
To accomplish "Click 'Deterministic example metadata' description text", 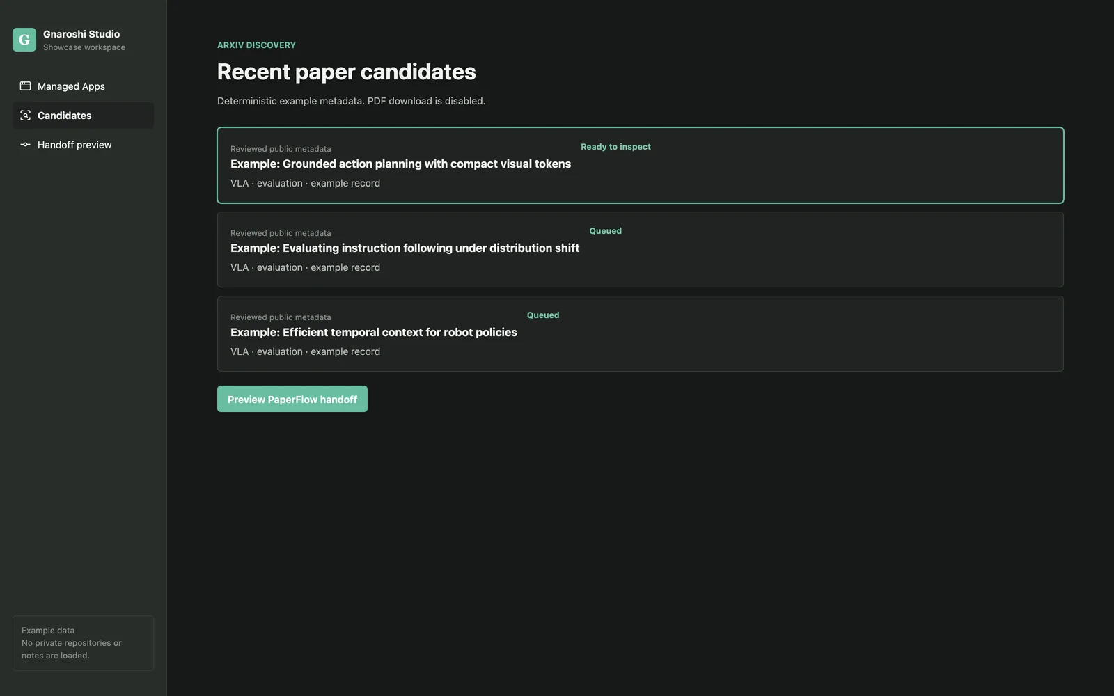I will coord(351,101).
